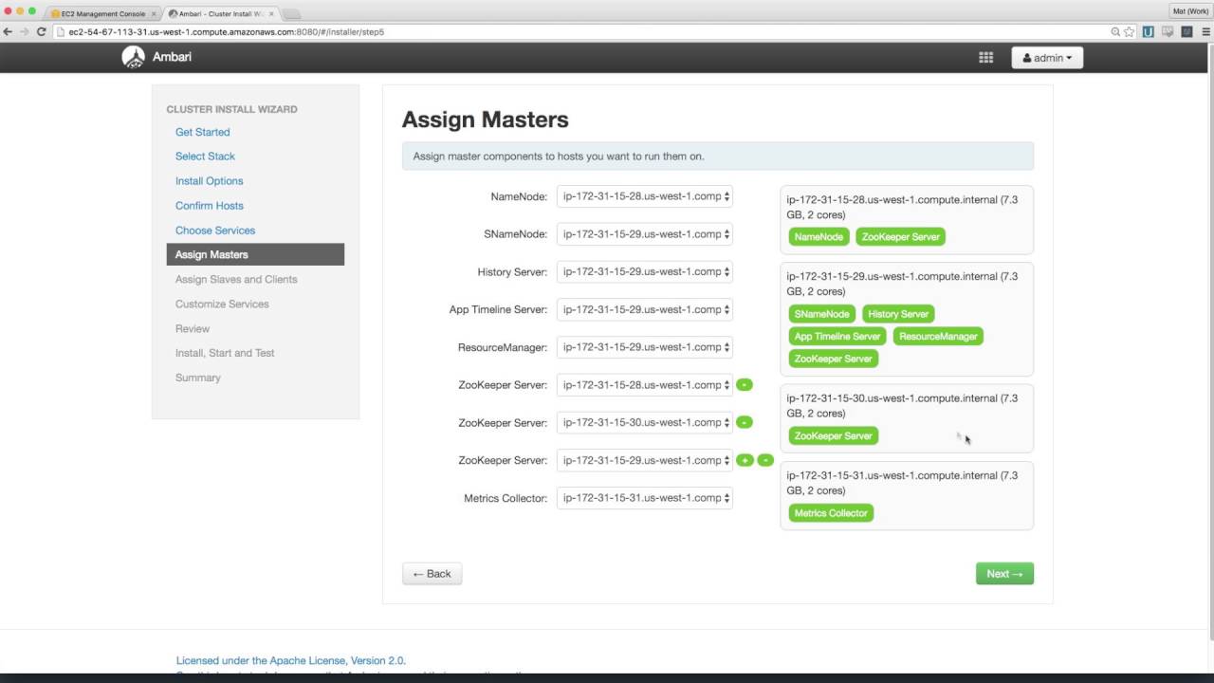Click the browser forward arrow
Viewport: 1214px width, 683px height.
click(25, 31)
